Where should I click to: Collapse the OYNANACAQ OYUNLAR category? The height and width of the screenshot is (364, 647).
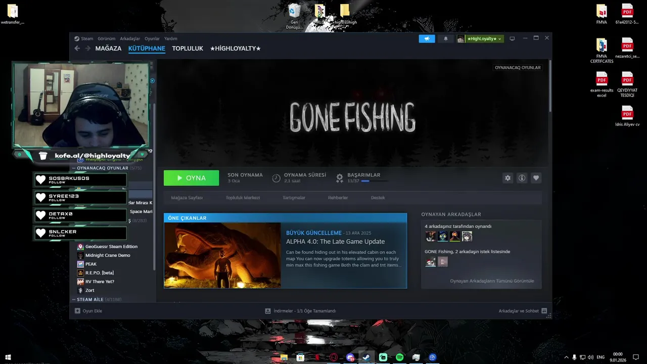click(x=74, y=168)
